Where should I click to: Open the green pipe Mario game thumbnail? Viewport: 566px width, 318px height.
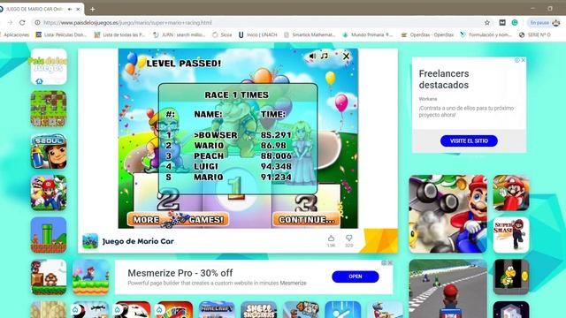point(49,235)
